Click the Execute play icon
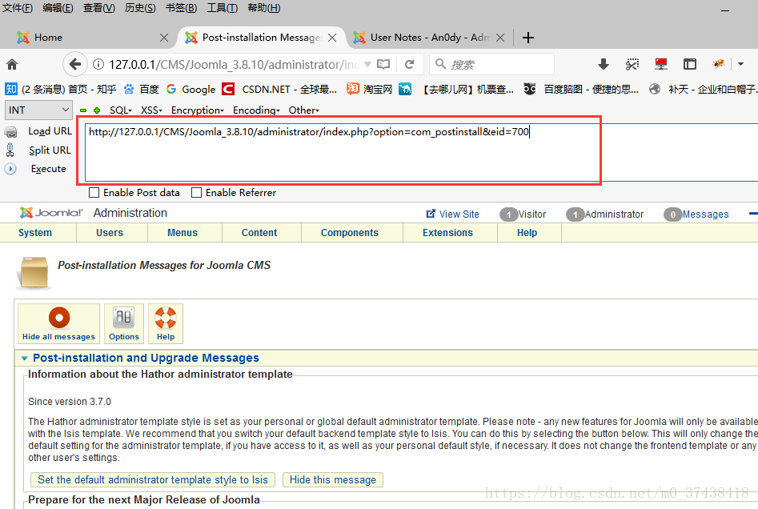The height and width of the screenshot is (509, 758). tap(10, 169)
